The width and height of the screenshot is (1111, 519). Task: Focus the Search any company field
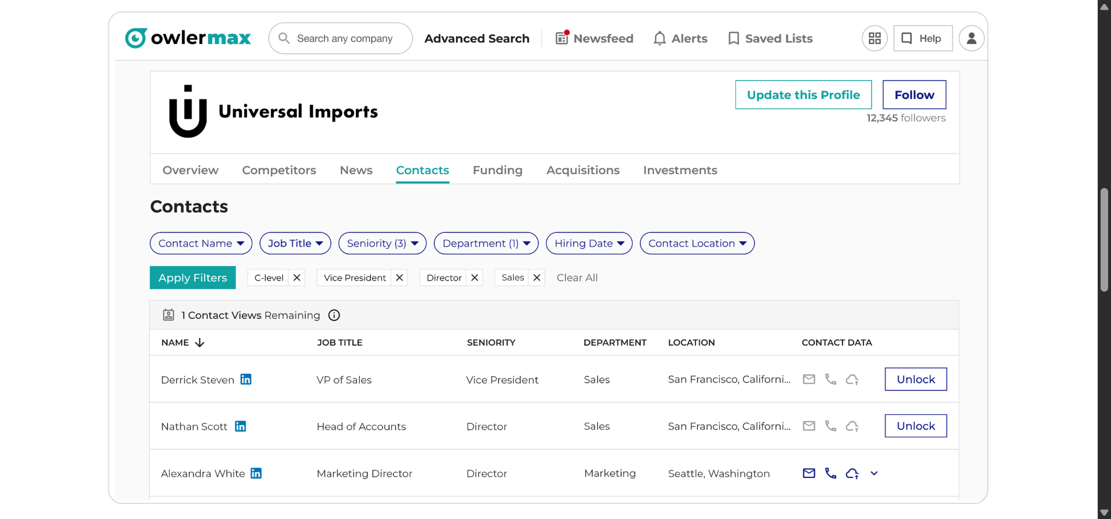pos(340,38)
